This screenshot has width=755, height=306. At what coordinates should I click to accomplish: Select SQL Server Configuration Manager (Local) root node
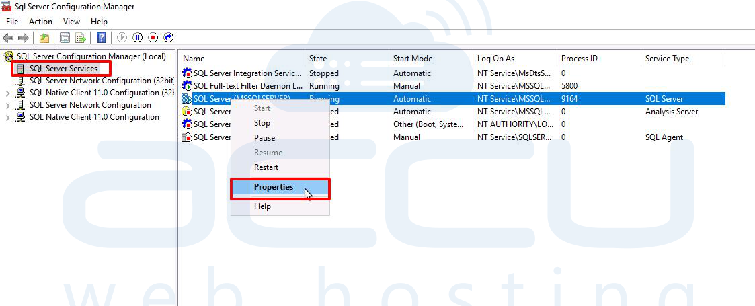point(91,56)
